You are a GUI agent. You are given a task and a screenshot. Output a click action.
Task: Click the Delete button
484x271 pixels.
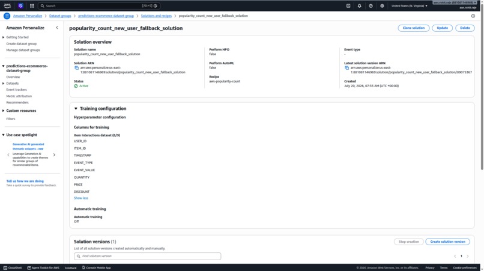(x=465, y=28)
